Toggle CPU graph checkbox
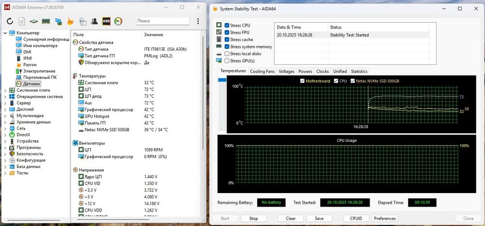 (x=336, y=81)
